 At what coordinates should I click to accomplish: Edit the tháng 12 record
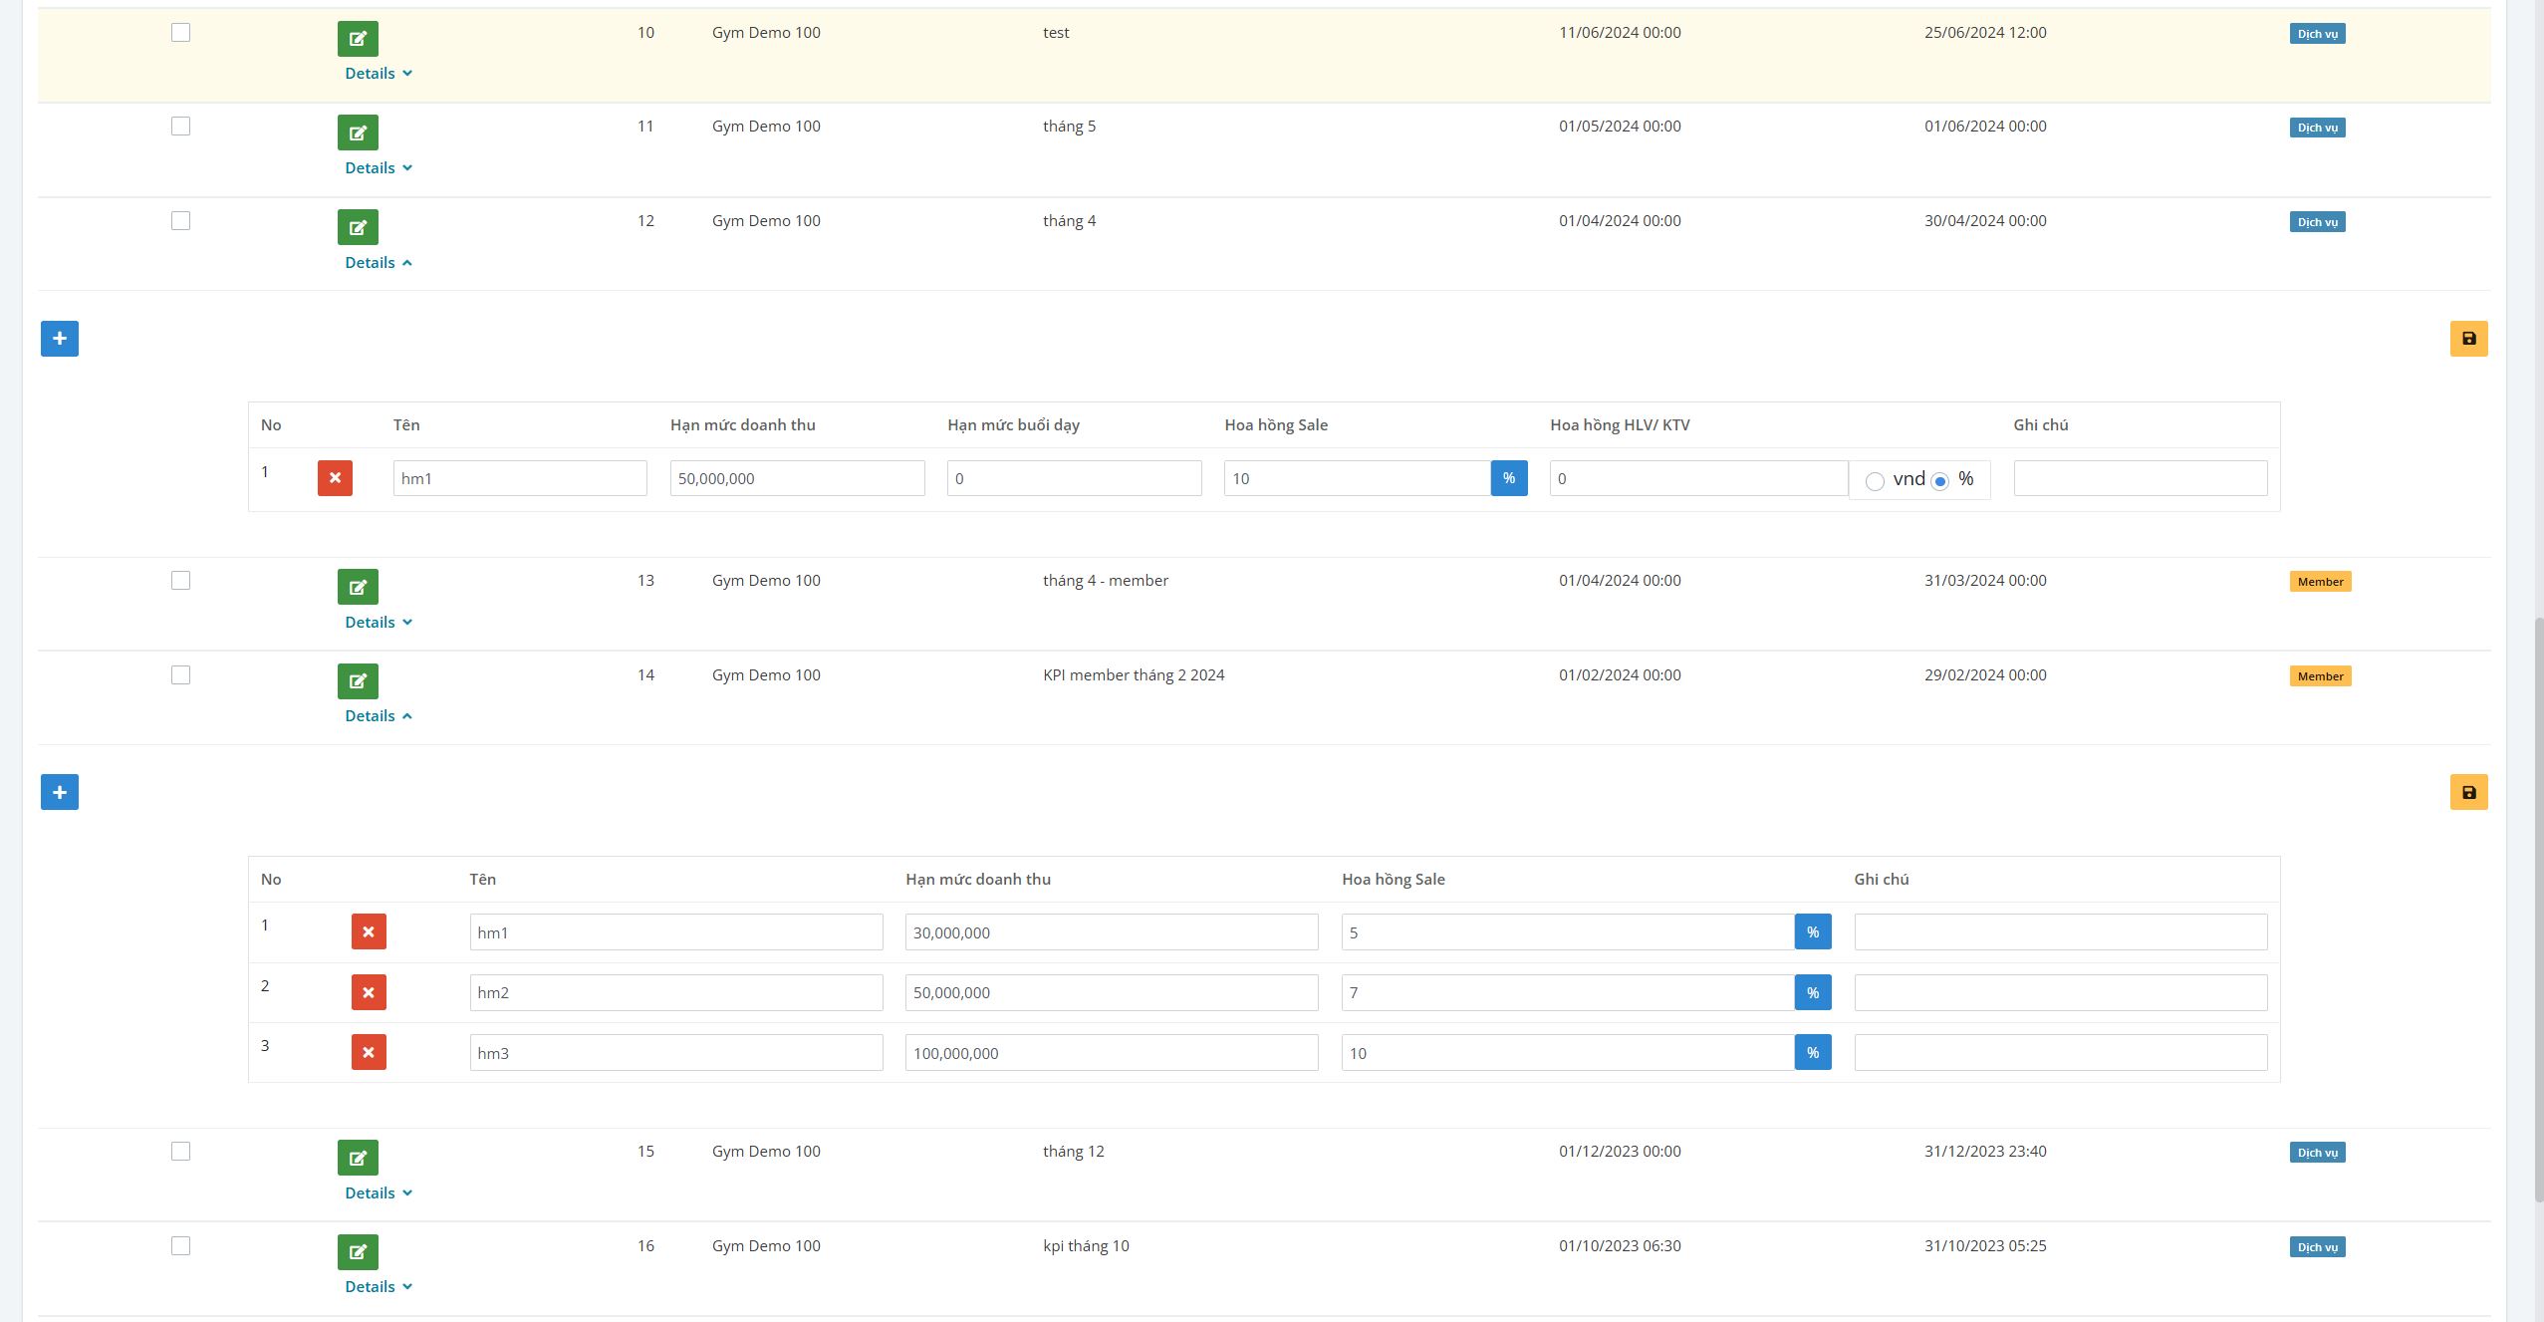pos(358,1158)
